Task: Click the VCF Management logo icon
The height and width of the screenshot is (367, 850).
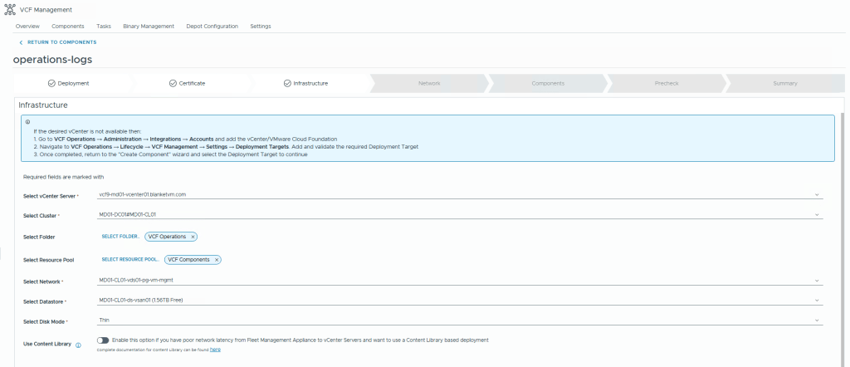Action: pyautogui.click(x=9, y=9)
